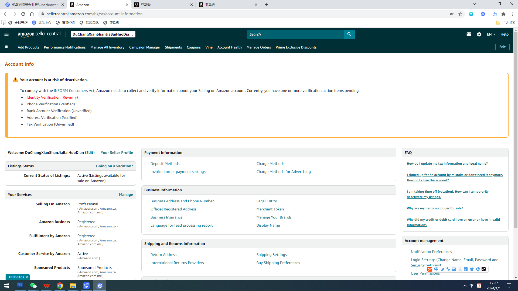Open the browser tab search dropdown
The width and height of the screenshot is (518, 291).
click(475, 4)
